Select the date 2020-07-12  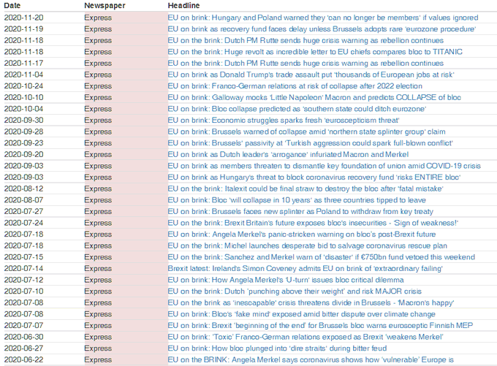pyautogui.click(x=24, y=280)
